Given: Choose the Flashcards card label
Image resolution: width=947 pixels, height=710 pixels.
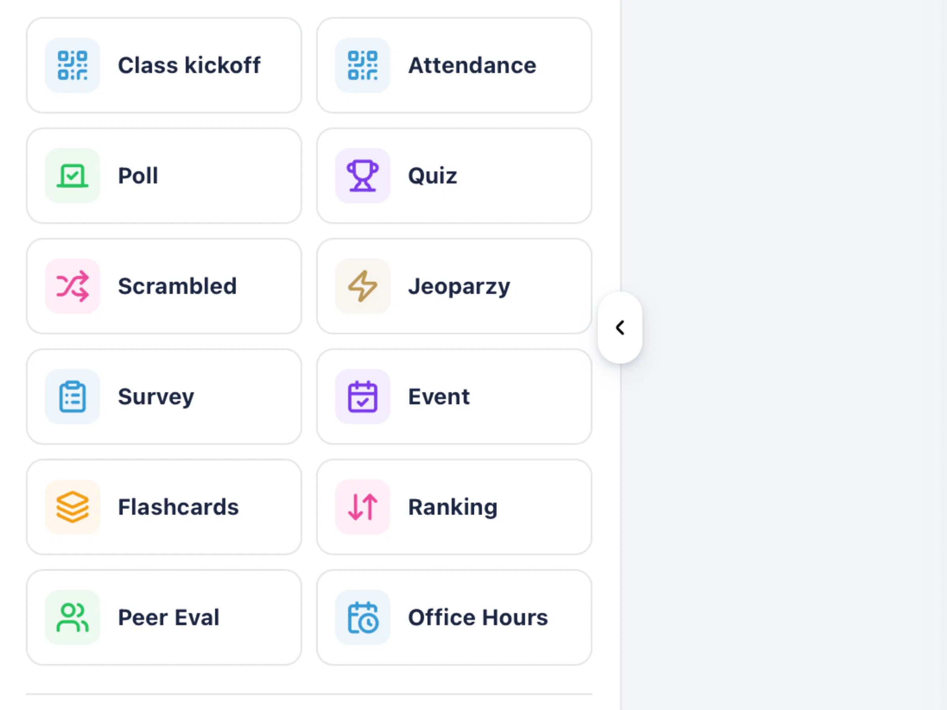Looking at the screenshot, I should point(178,507).
